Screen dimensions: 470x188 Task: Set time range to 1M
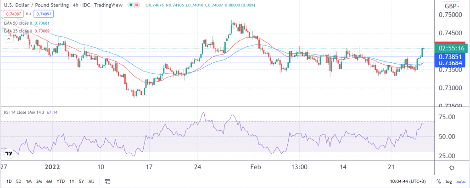click(x=29, y=182)
